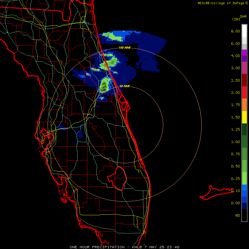Viewport: 249px width, 249px height.
Task: Click the 3.00 legend value
Action: tap(235, 68)
